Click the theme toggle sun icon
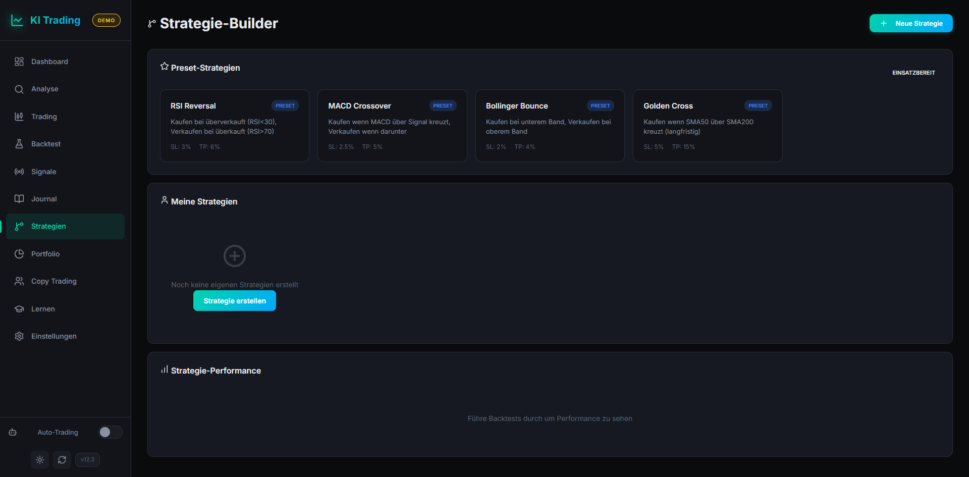The image size is (969, 477). click(x=40, y=460)
